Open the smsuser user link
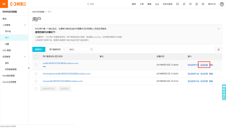The width and height of the screenshot is (226, 128). pyautogui.click(x=63, y=81)
